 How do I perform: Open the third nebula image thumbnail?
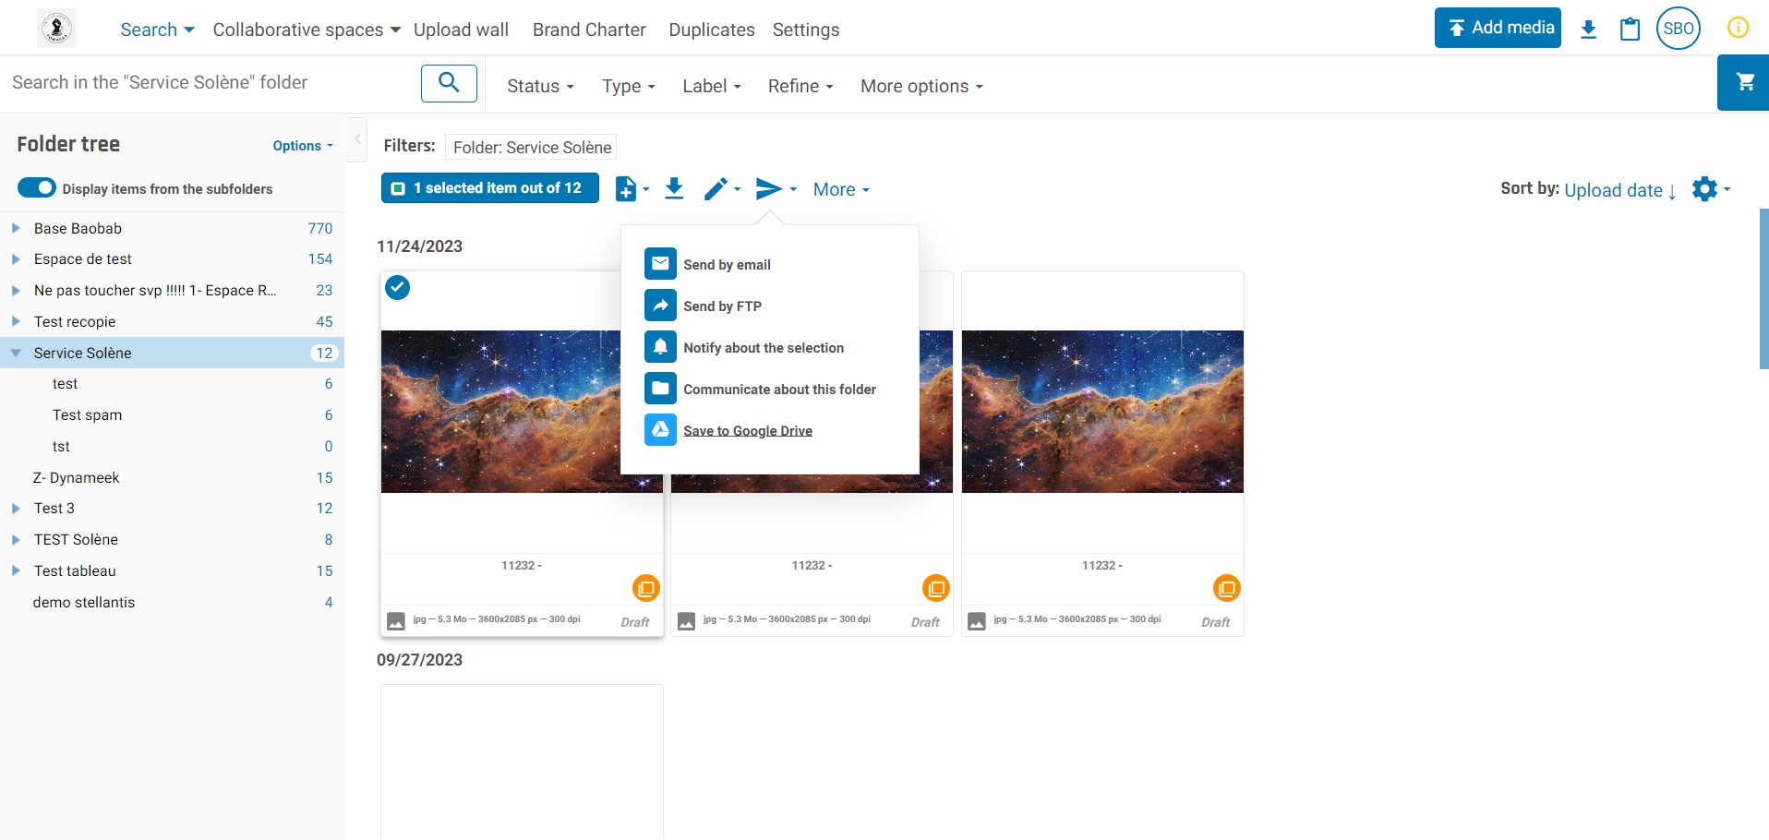tap(1102, 411)
